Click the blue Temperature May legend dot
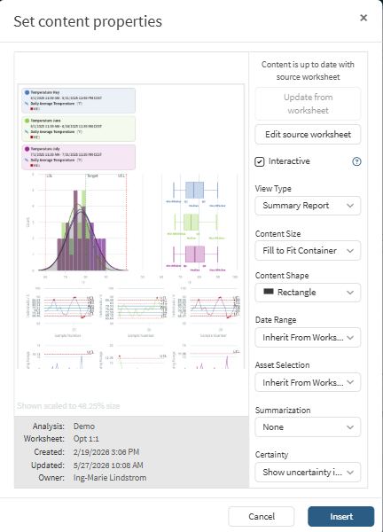Screen dimensions: 383x532 (x=27, y=92)
